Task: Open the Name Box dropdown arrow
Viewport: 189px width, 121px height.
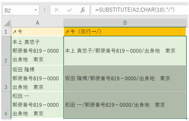Action: pos(36,10)
